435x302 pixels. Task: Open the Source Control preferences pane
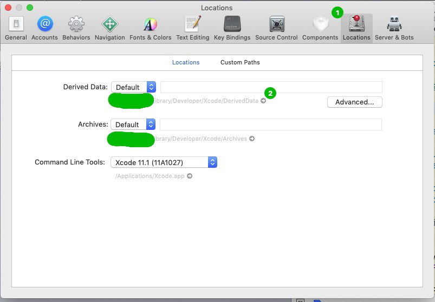tap(276, 28)
